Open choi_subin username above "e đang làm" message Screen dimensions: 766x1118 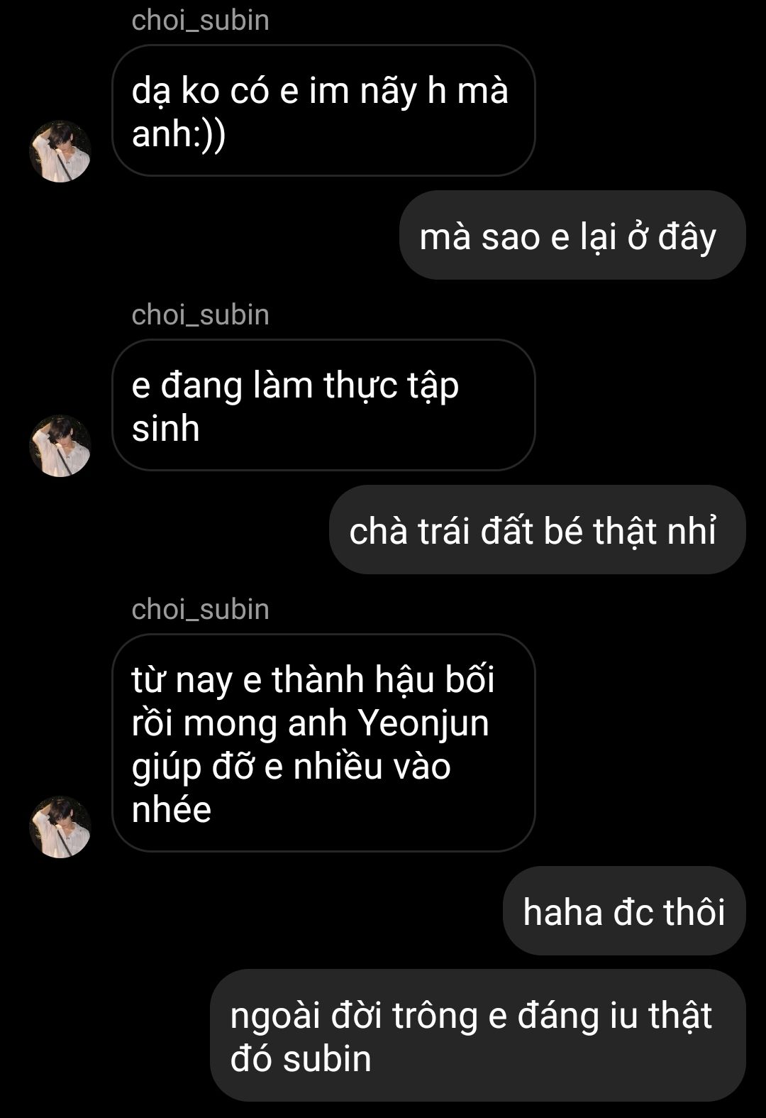click(x=201, y=314)
